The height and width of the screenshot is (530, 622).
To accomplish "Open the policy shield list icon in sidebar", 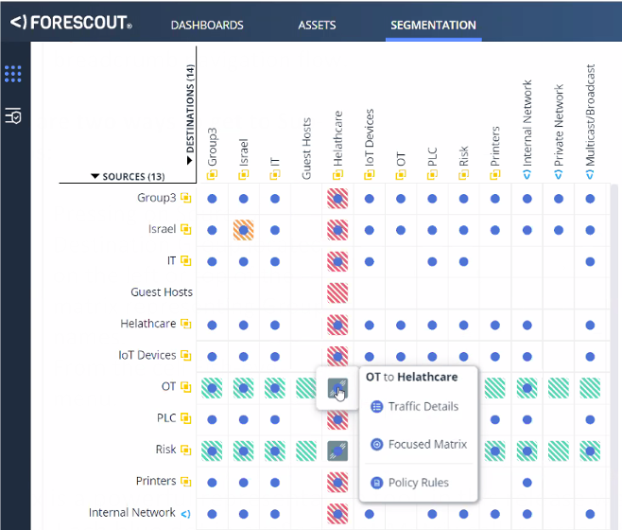I will (12, 115).
